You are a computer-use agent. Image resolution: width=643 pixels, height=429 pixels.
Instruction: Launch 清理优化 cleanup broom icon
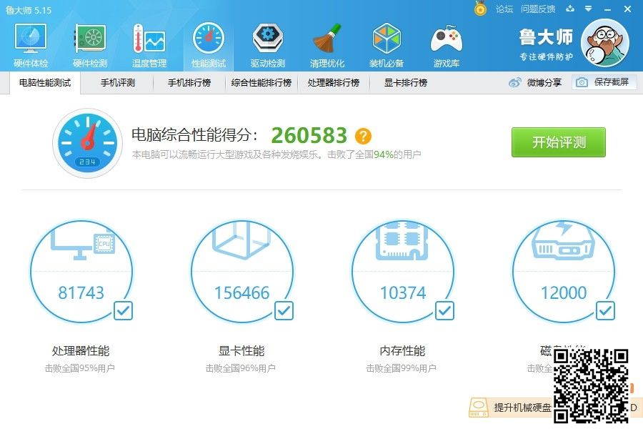click(327, 46)
